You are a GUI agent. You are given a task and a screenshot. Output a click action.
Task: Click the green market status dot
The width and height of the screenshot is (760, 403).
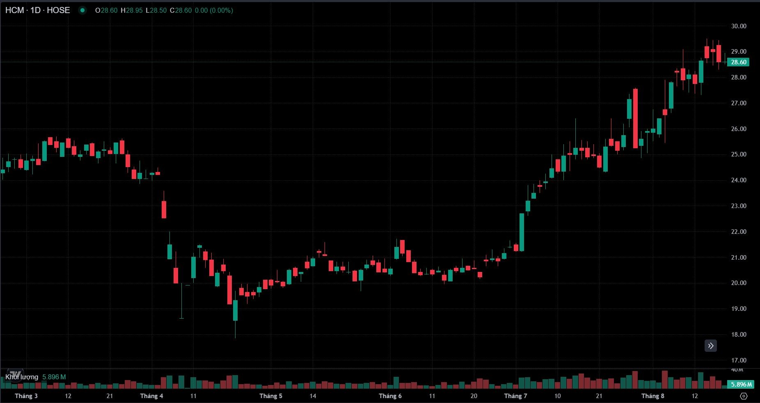coord(82,10)
